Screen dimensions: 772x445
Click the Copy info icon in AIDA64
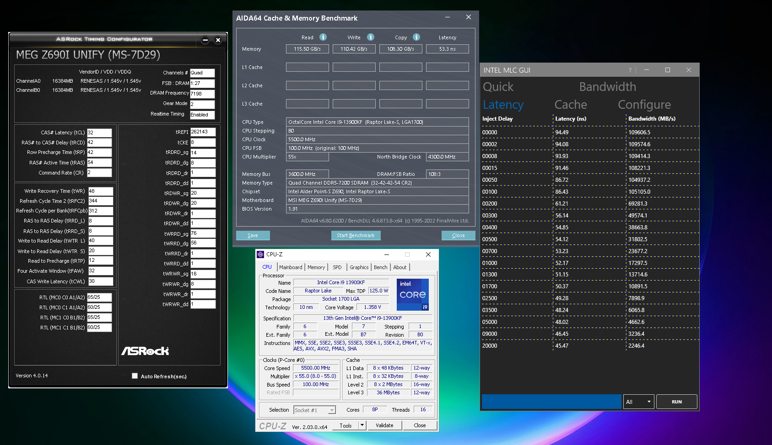coord(416,37)
